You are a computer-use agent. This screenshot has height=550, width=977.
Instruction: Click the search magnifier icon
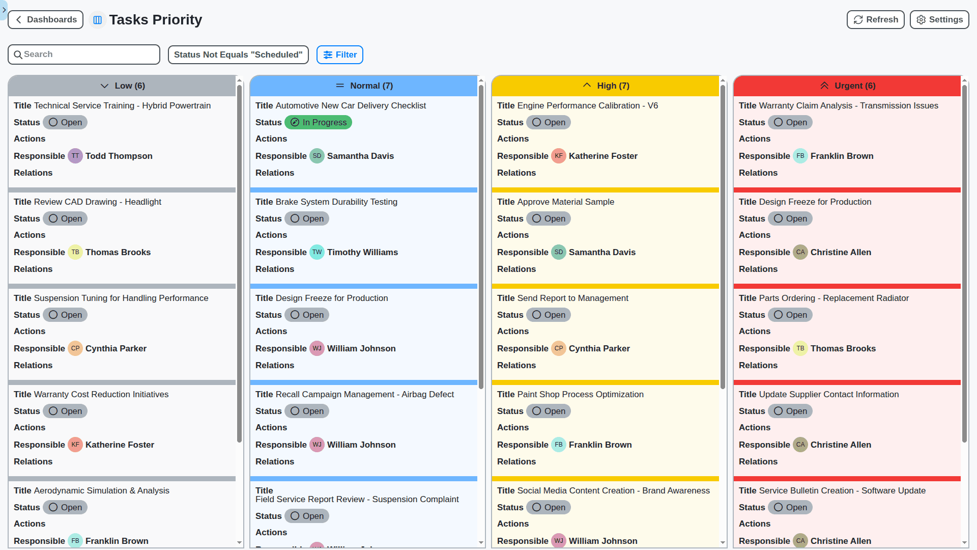18,54
